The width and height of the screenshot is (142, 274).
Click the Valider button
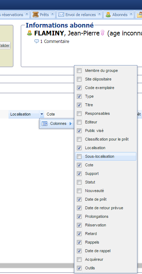tap(5, 45)
